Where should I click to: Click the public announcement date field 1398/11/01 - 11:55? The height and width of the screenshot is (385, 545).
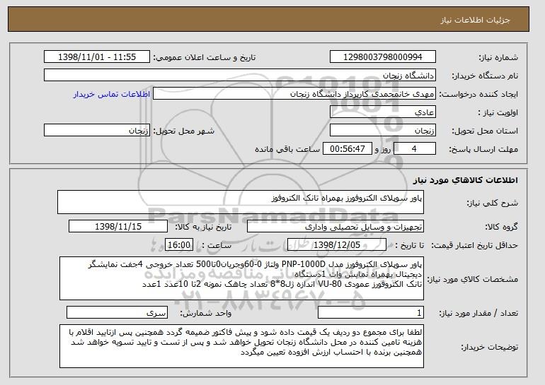click(x=97, y=57)
